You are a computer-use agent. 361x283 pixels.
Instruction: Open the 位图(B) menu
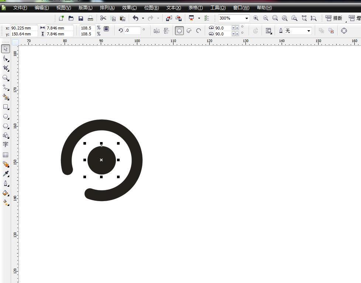point(151,8)
